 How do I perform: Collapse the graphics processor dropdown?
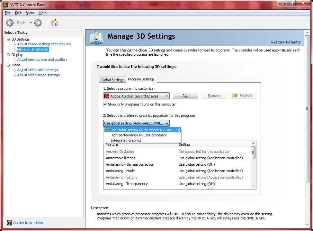coord(136,123)
